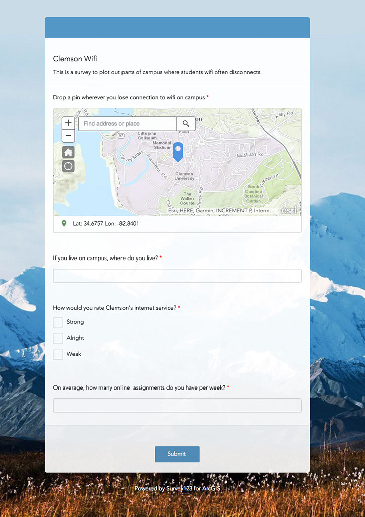365x517 pixels.
Task: Open the Powered by Survey123 link
Action: click(x=177, y=488)
